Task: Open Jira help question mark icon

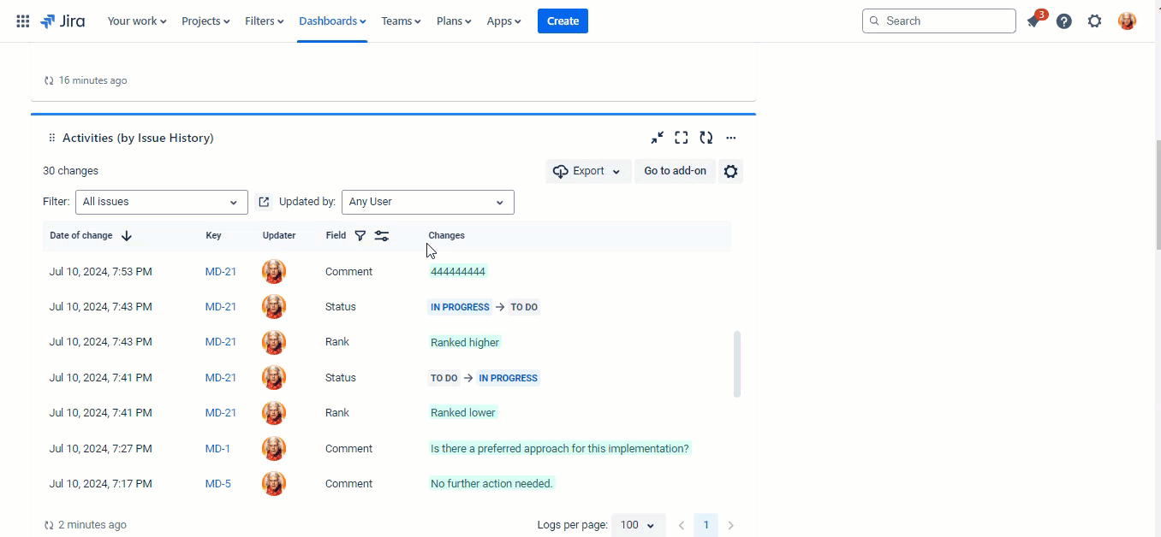Action: point(1064,21)
